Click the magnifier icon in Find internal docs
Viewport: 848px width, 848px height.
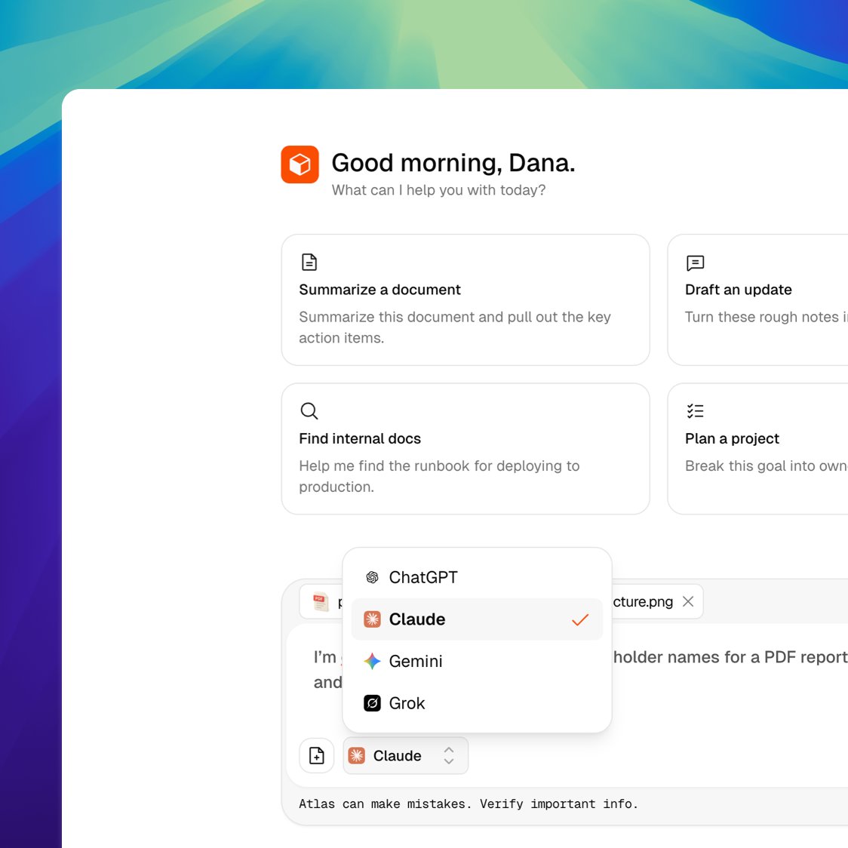click(309, 411)
